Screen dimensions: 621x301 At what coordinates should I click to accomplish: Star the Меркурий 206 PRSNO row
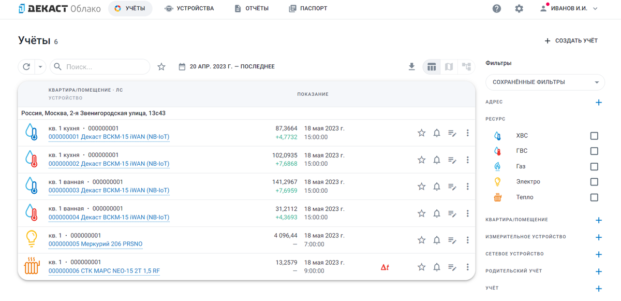tap(421, 240)
